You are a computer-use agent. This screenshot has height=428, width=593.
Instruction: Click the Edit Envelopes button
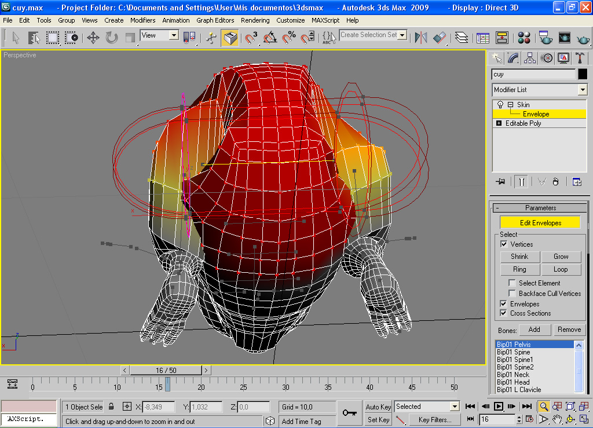[540, 223]
